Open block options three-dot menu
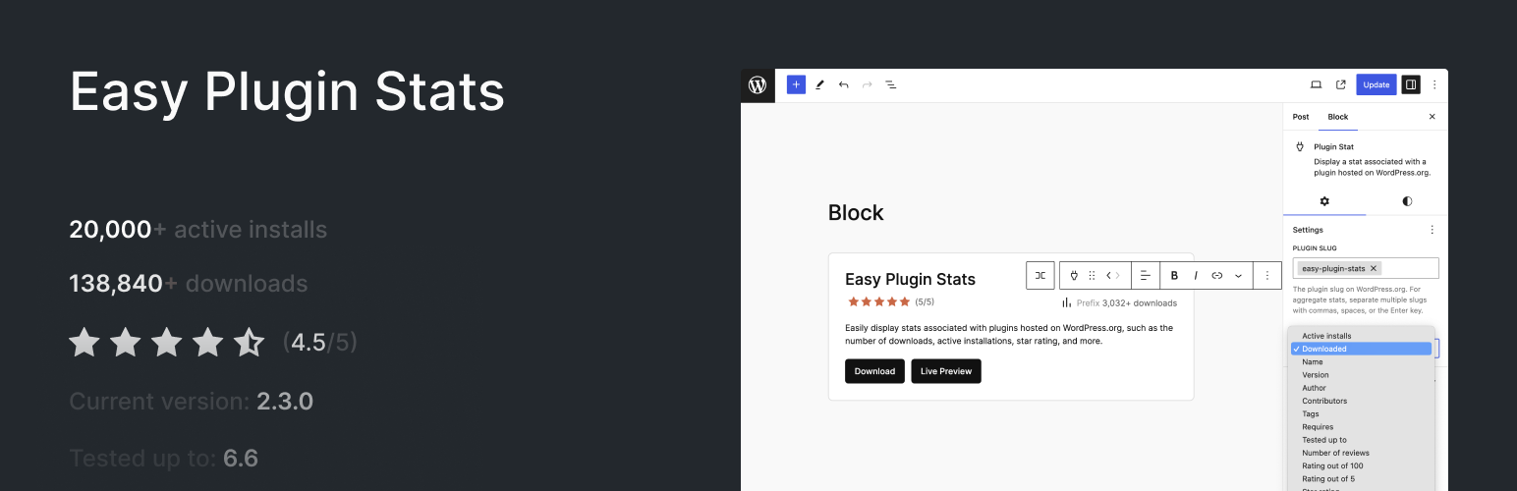The height and width of the screenshot is (491, 1517). click(1267, 276)
